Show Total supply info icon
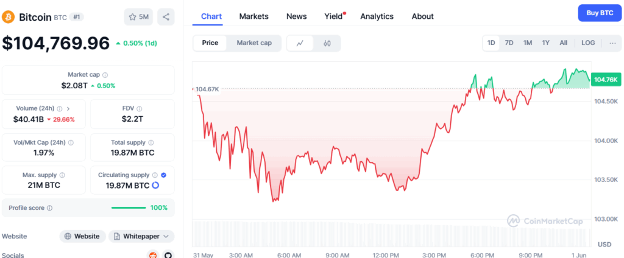 coord(151,143)
